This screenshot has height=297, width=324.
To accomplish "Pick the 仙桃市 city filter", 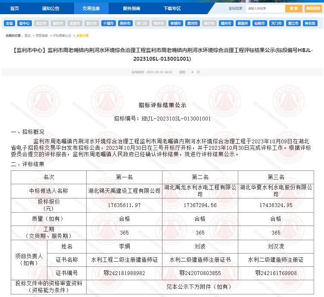I will pos(259,23).
